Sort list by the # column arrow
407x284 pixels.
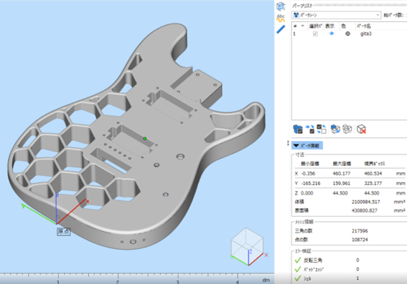pos(302,26)
